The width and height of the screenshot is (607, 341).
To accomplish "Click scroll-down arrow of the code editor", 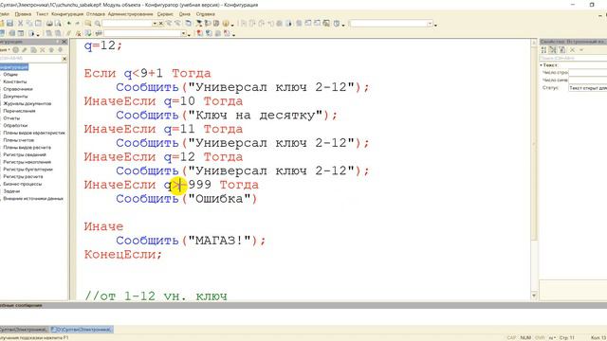I will (534, 296).
